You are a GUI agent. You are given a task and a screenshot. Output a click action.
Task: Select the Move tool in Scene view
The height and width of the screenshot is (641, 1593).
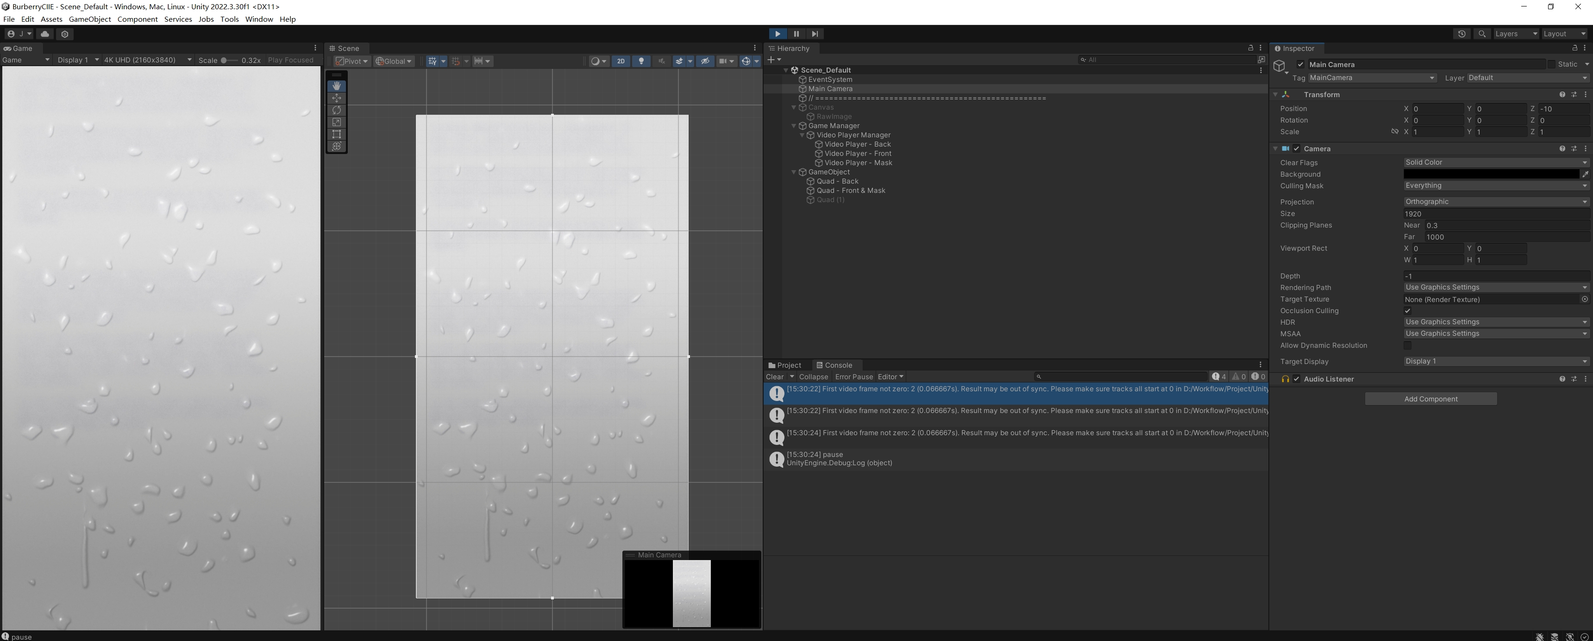click(336, 98)
